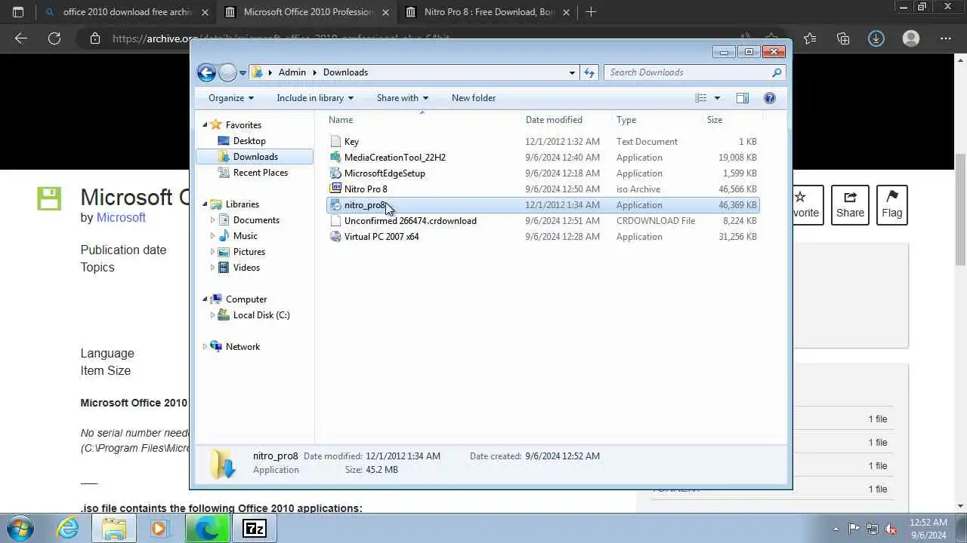Click the browser back arrow
This screenshot has height=543, width=967.
[21, 38]
